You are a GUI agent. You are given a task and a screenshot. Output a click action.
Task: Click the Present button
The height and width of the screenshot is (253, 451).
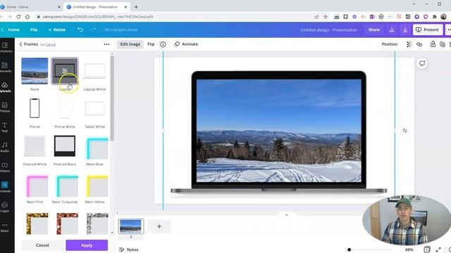click(x=428, y=30)
